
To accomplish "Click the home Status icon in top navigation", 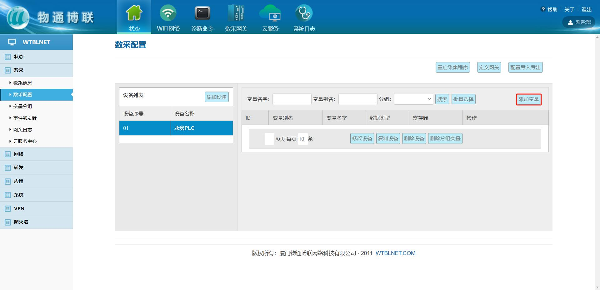I will [x=134, y=13].
